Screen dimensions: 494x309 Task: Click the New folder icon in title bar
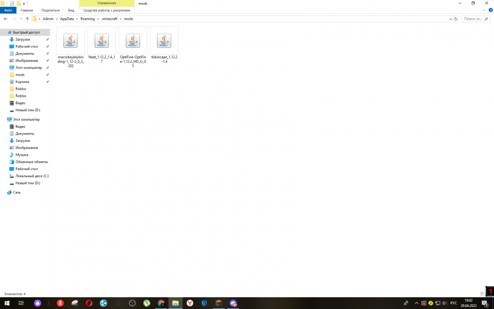coord(19,3)
